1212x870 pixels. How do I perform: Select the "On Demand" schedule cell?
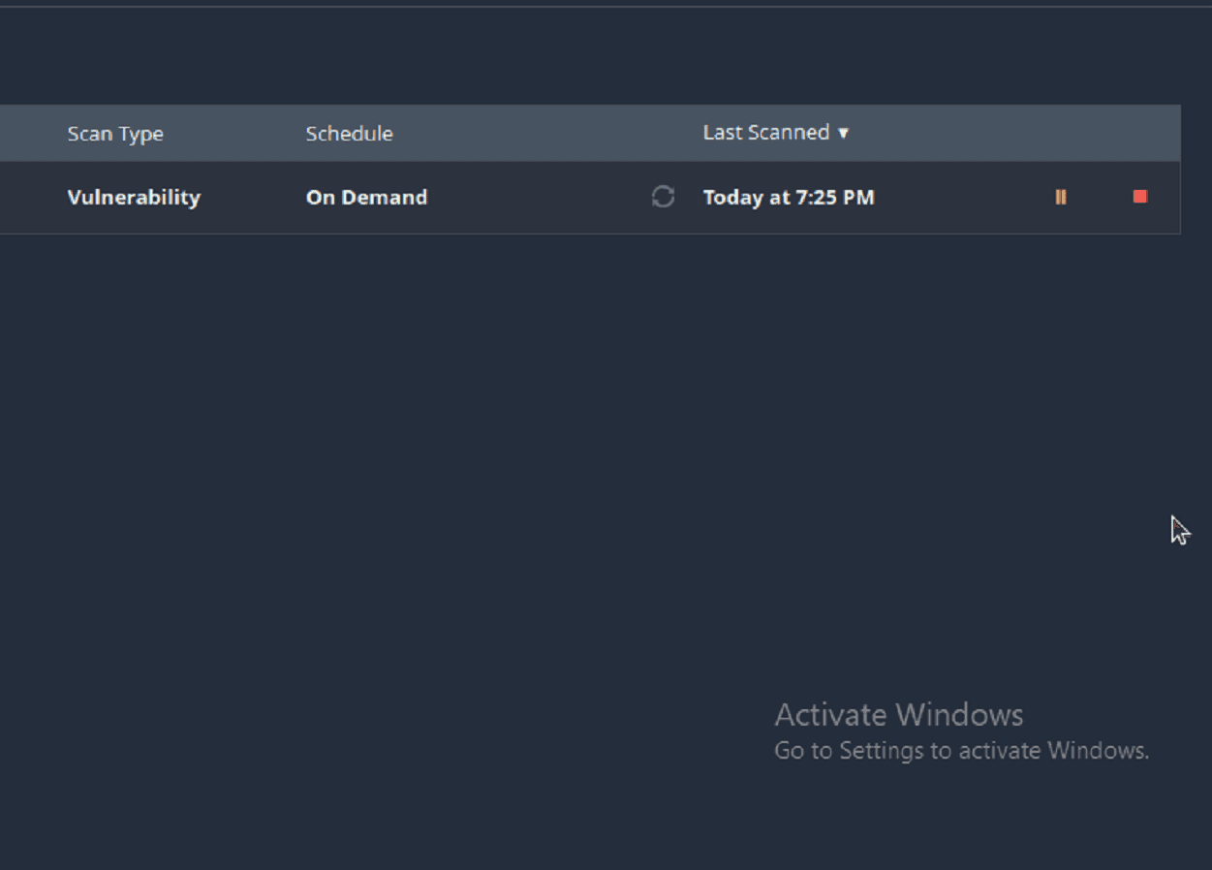[366, 198]
